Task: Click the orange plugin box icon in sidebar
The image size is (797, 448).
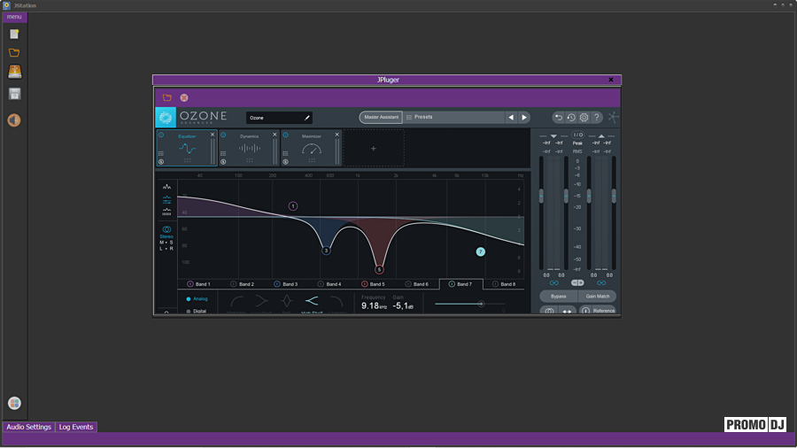Action: 15,72
